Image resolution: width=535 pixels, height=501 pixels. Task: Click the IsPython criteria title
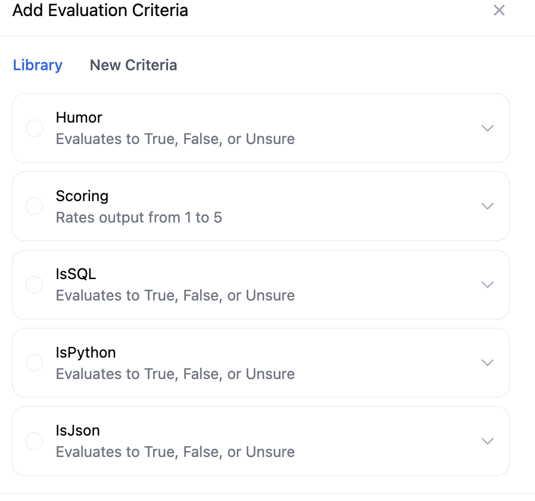(86, 352)
